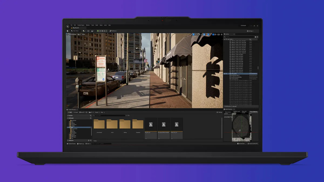
Task: Open the Add Actor quick menu
Action: (84, 31)
